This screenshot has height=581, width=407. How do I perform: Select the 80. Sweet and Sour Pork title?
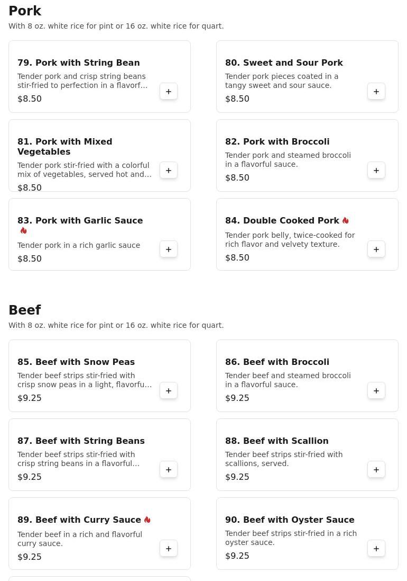(284, 62)
